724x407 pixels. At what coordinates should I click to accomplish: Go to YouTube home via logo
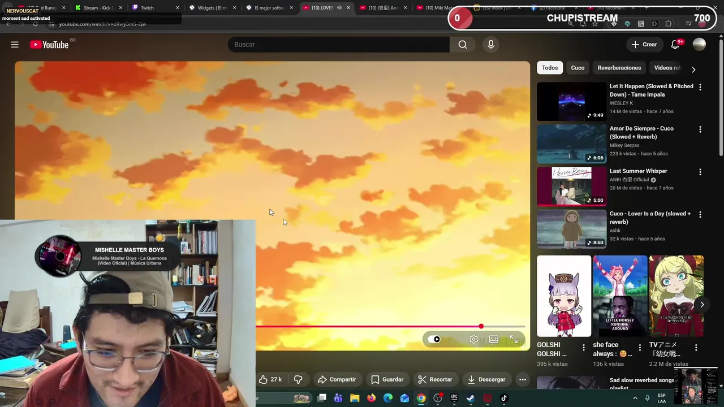coord(49,45)
